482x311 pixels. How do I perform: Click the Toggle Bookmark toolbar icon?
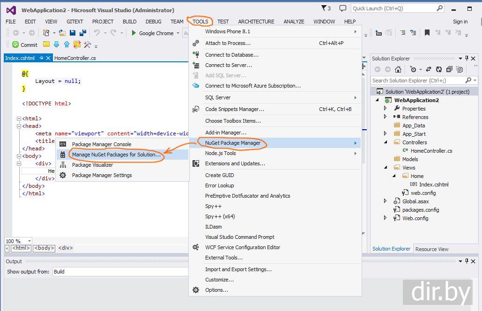coord(427,33)
